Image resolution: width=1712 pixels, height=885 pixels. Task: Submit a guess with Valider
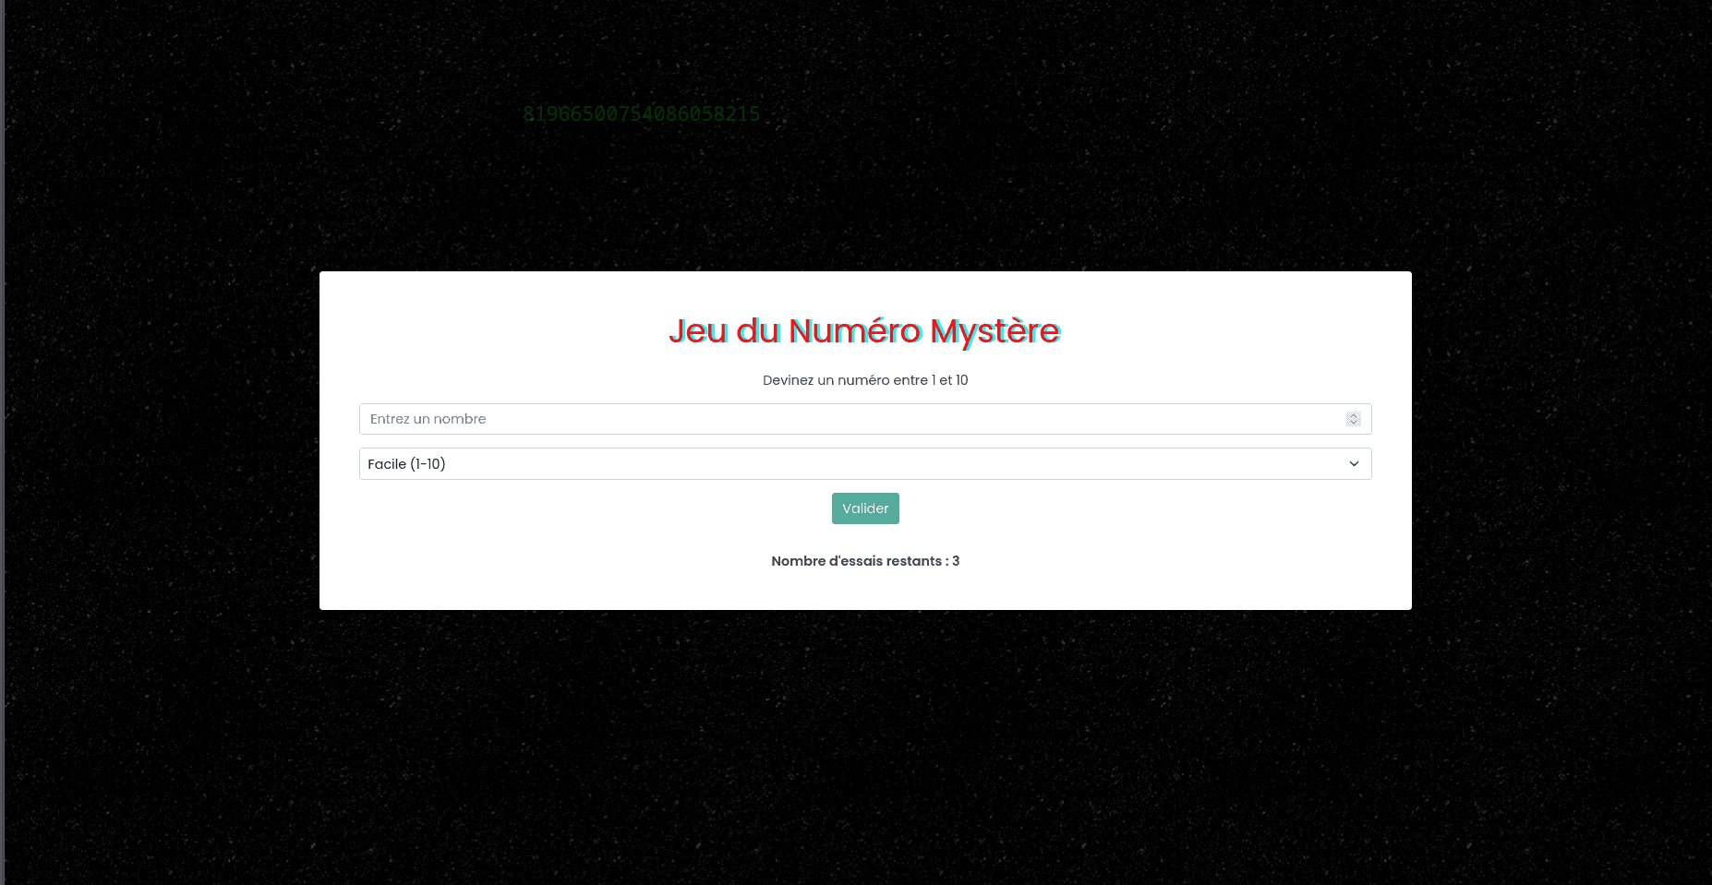pos(864,508)
